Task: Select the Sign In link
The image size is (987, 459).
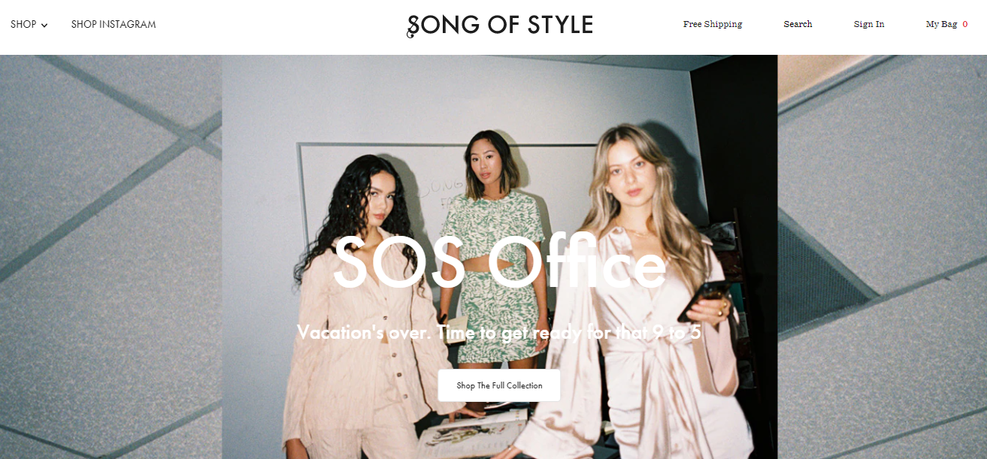Action: tap(869, 24)
